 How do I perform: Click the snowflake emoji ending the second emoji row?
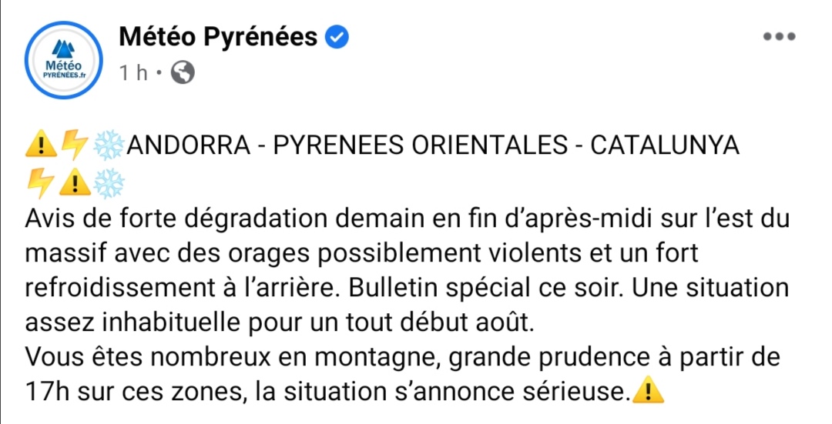pos(109,183)
